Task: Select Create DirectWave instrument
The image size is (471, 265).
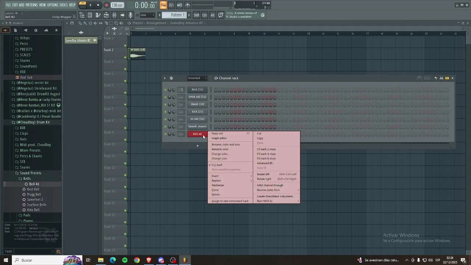Action: click(277, 196)
